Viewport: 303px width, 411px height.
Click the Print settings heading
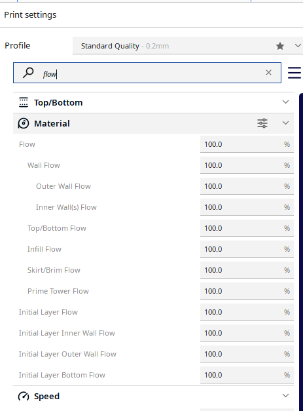click(30, 15)
